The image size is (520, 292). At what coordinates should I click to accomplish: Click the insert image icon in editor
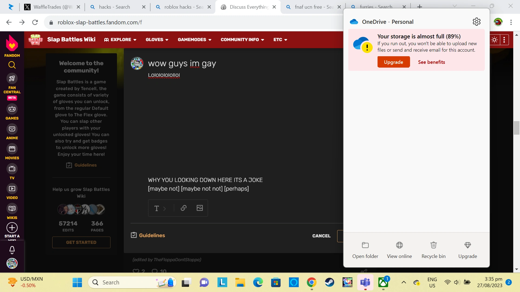[x=200, y=208]
